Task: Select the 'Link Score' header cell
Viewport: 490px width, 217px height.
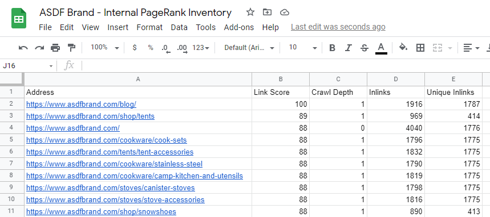Action: point(281,93)
